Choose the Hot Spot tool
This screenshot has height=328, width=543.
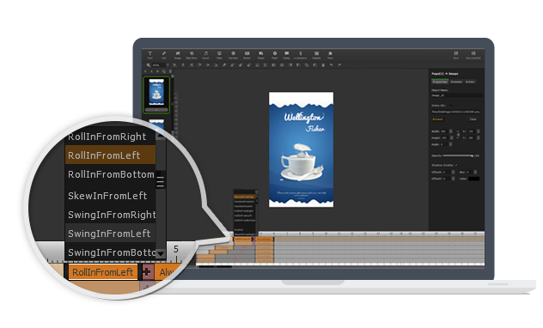tap(233, 55)
